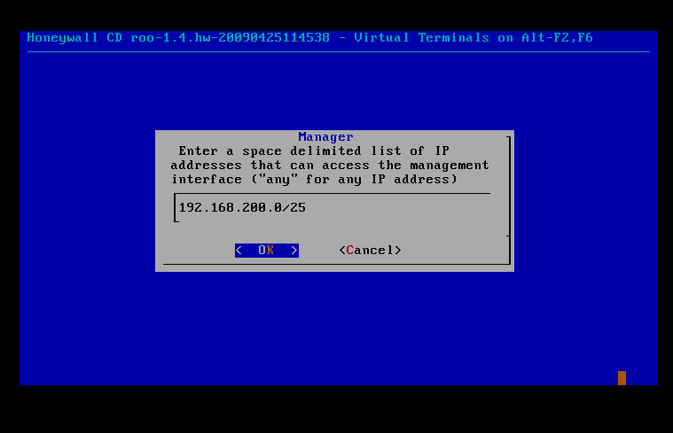Select the Cancel button

370,251
